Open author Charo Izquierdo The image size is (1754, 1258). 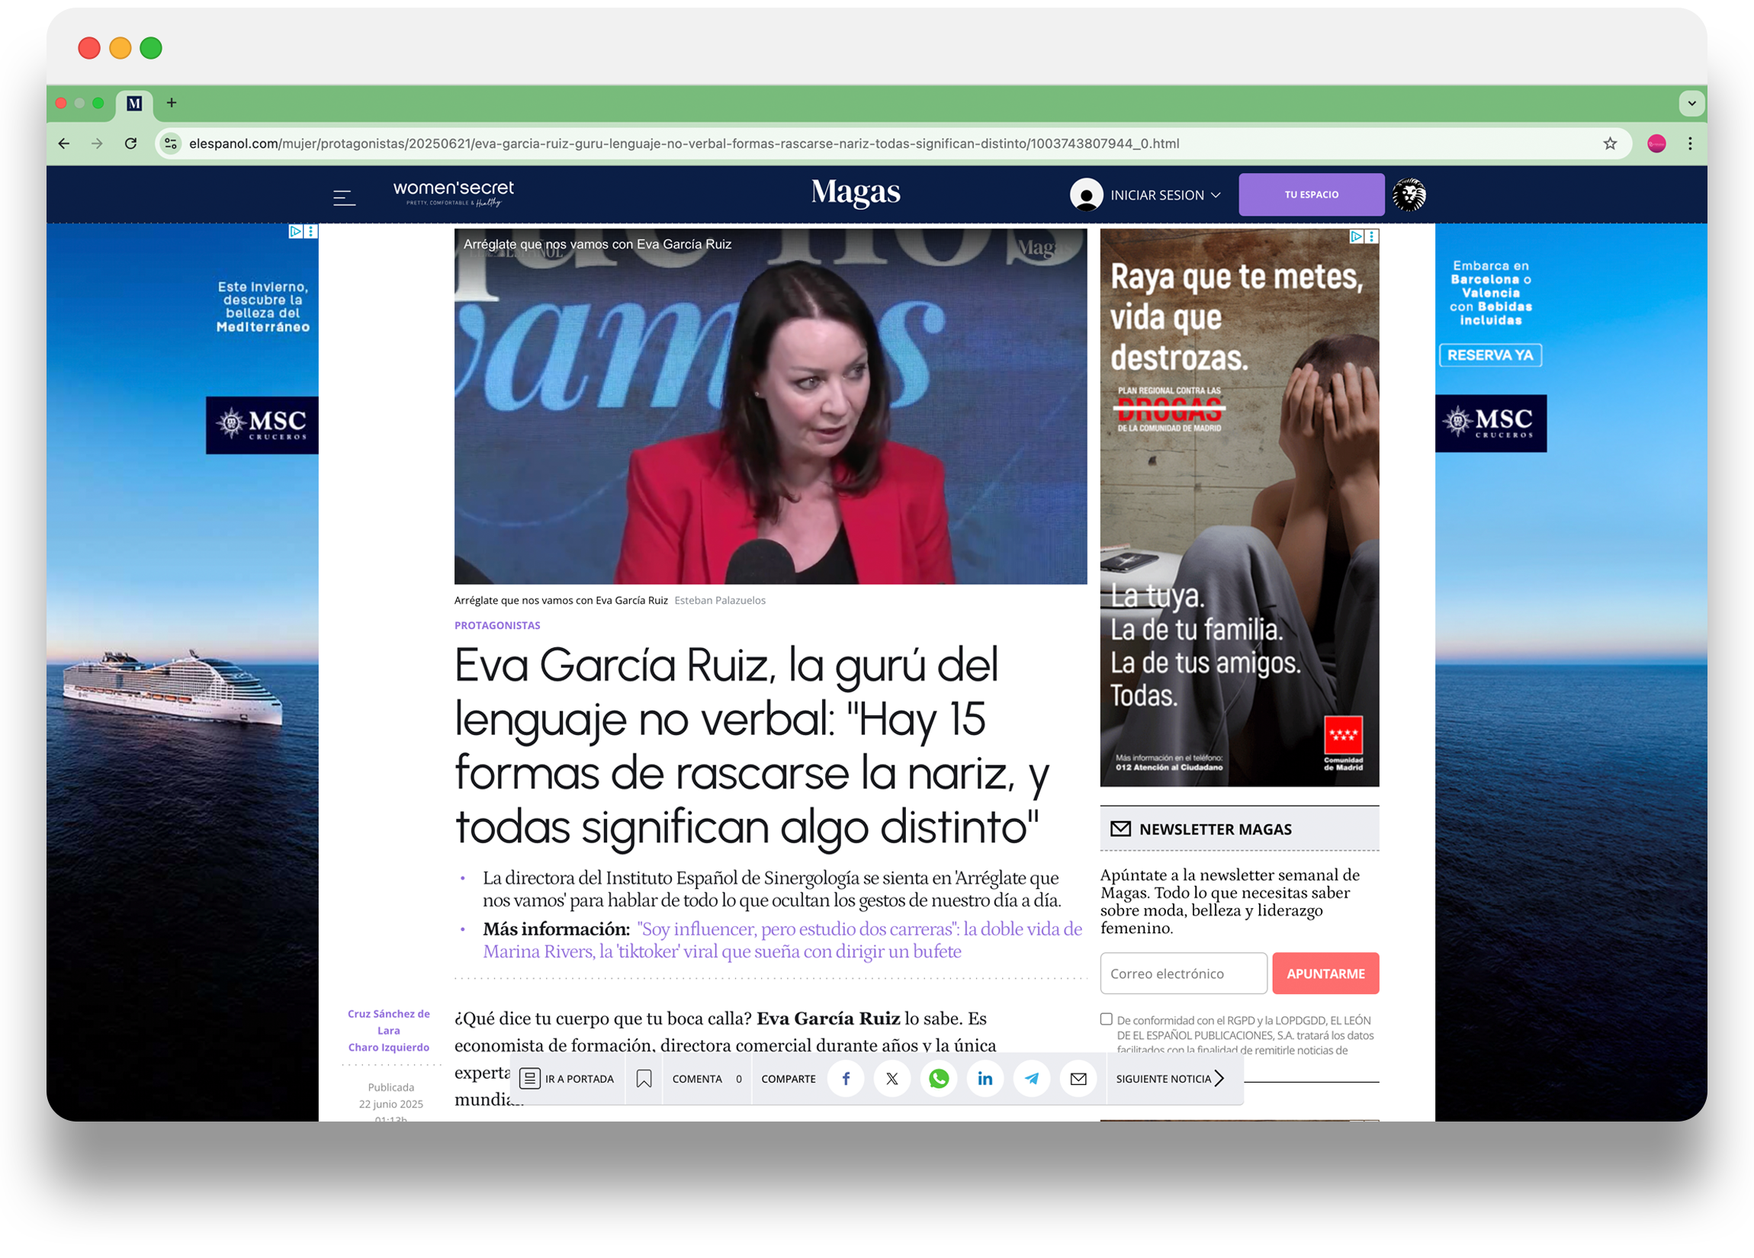(x=388, y=1047)
